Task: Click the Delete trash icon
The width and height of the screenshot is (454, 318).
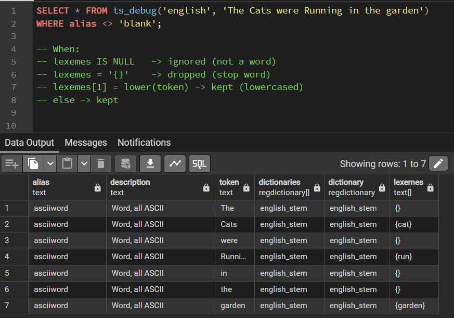Action: click(x=101, y=164)
